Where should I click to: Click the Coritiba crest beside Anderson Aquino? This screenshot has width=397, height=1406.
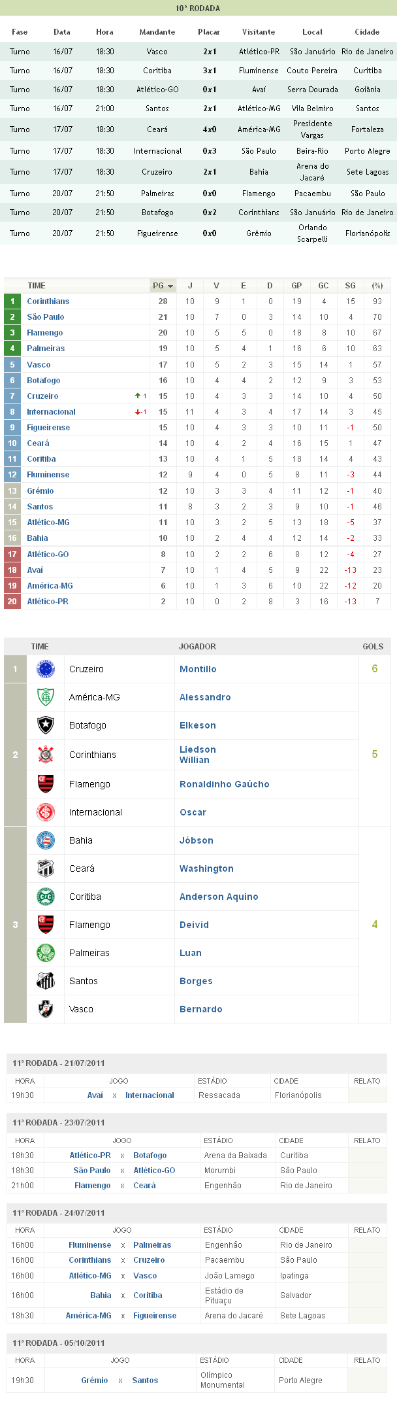(x=46, y=897)
